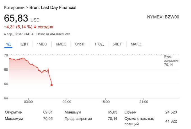Select the С1ЯН year-to-date tab
This screenshot has height=129, width=191.
(x=80, y=44)
